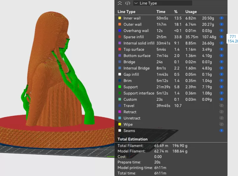Select the Outer wall color swatch
The height and width of the screenshot is (176, 238).
tap(120, 24)
